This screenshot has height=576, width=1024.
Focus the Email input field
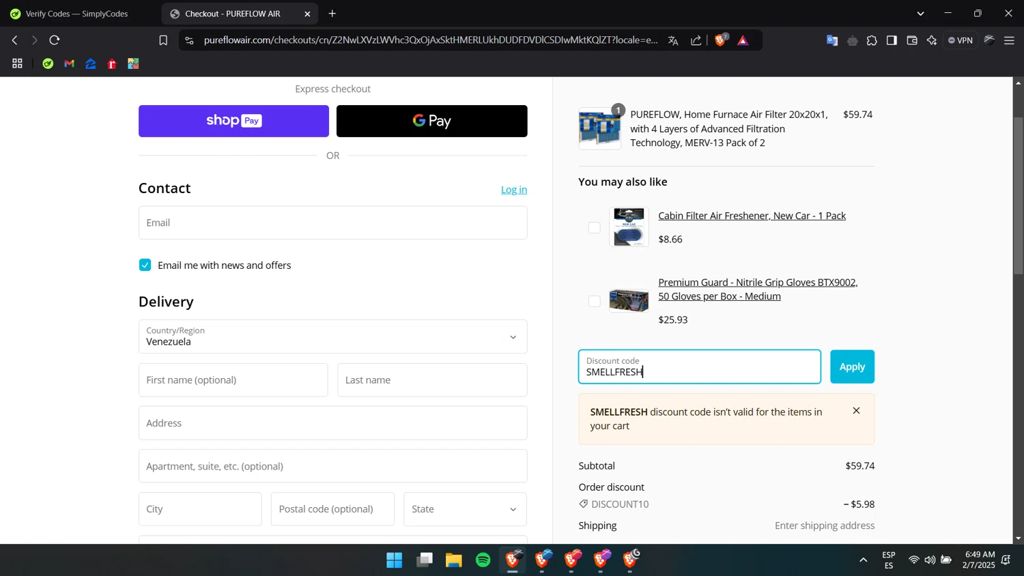click(x=332, y=222)
